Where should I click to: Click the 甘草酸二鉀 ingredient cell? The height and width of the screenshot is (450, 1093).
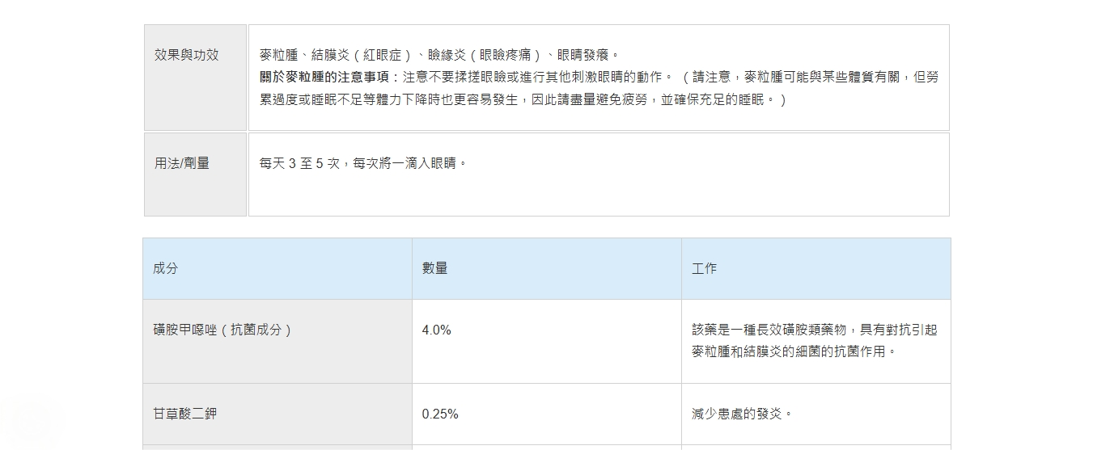[x=185, y=414]
